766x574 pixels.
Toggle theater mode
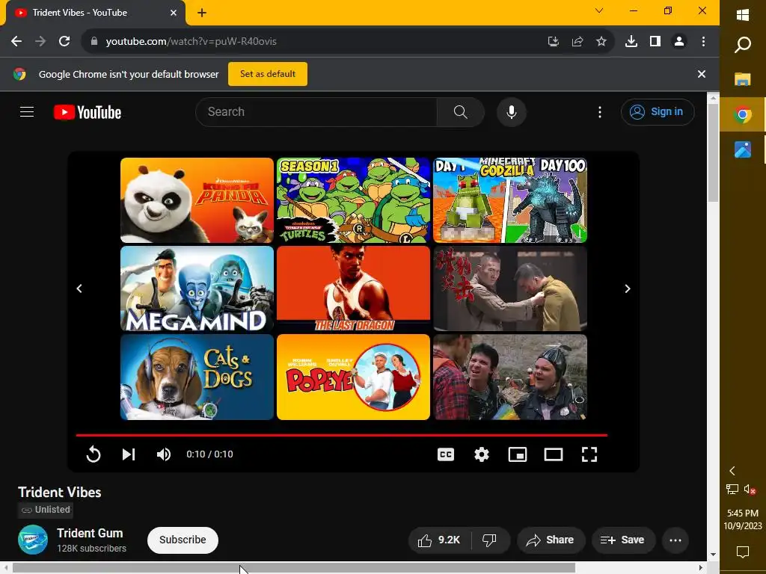[554, 454]
